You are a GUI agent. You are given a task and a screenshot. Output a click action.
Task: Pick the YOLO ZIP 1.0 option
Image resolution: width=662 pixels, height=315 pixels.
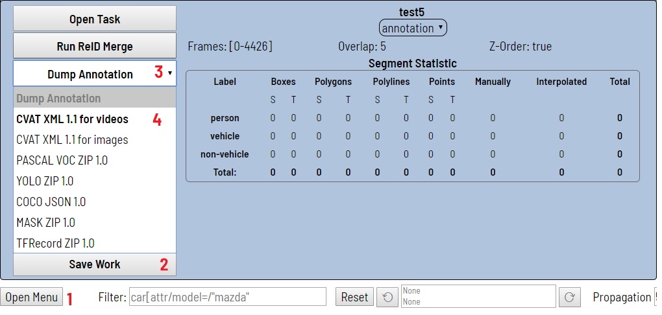pos(45,181)
